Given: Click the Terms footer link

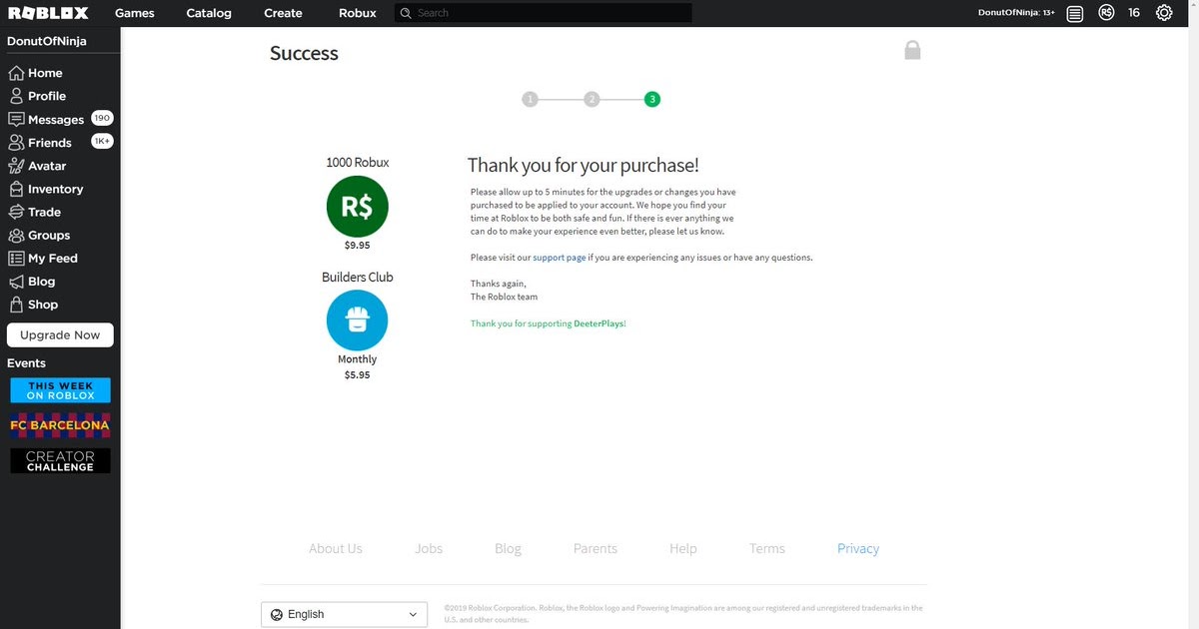Looking at the screenshot, I should (x=767, y=548).
